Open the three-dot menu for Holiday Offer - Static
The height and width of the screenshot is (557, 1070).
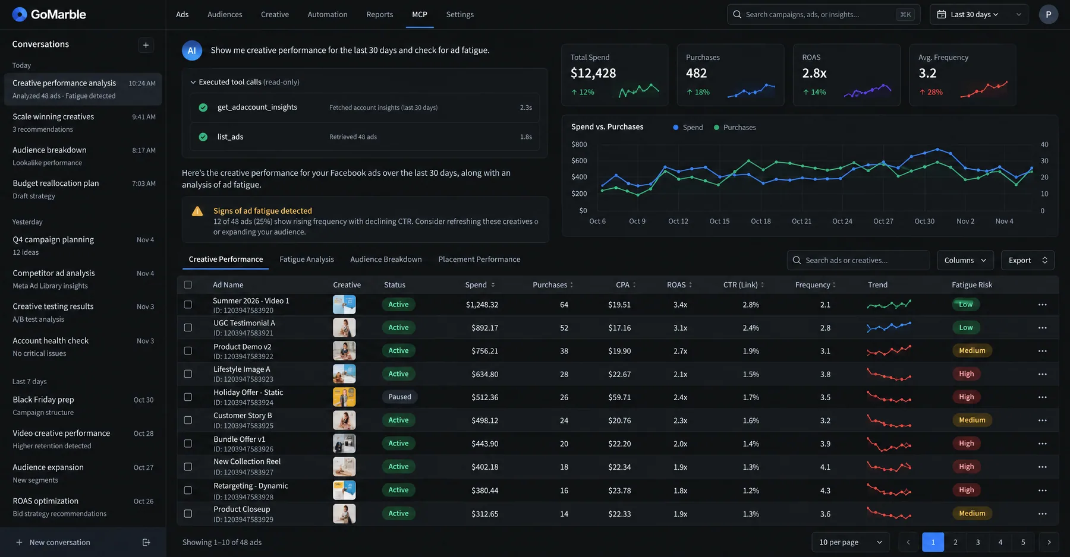click(x=1042, y=397)
